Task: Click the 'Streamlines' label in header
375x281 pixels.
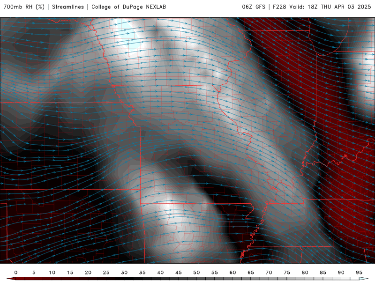Action: pyautogui.click(x=68, y=7)
